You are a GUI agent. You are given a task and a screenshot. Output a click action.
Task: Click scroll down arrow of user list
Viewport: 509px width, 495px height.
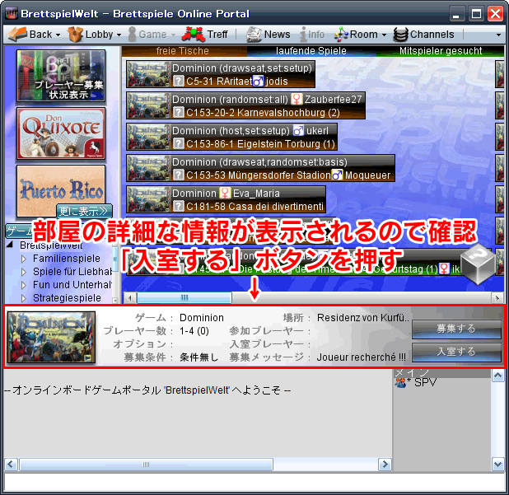pyautogui.click(x=498, y=465)
